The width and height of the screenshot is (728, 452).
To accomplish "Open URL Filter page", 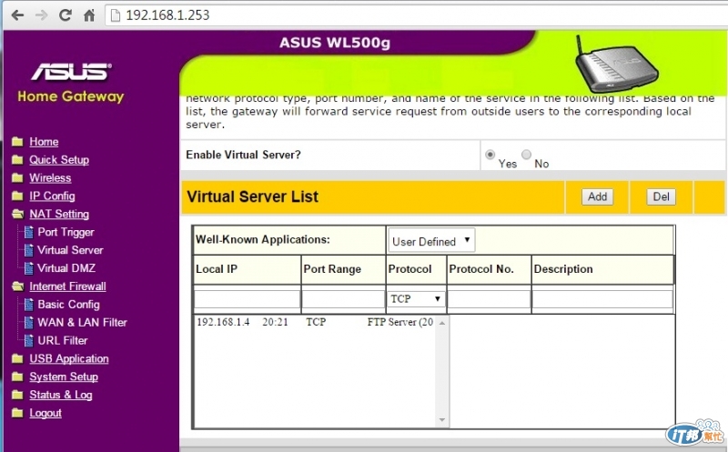I will pyautogui.click(x=62, y=341).
